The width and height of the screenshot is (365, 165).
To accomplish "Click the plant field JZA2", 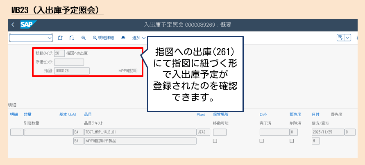I will [x=204, y=132].
